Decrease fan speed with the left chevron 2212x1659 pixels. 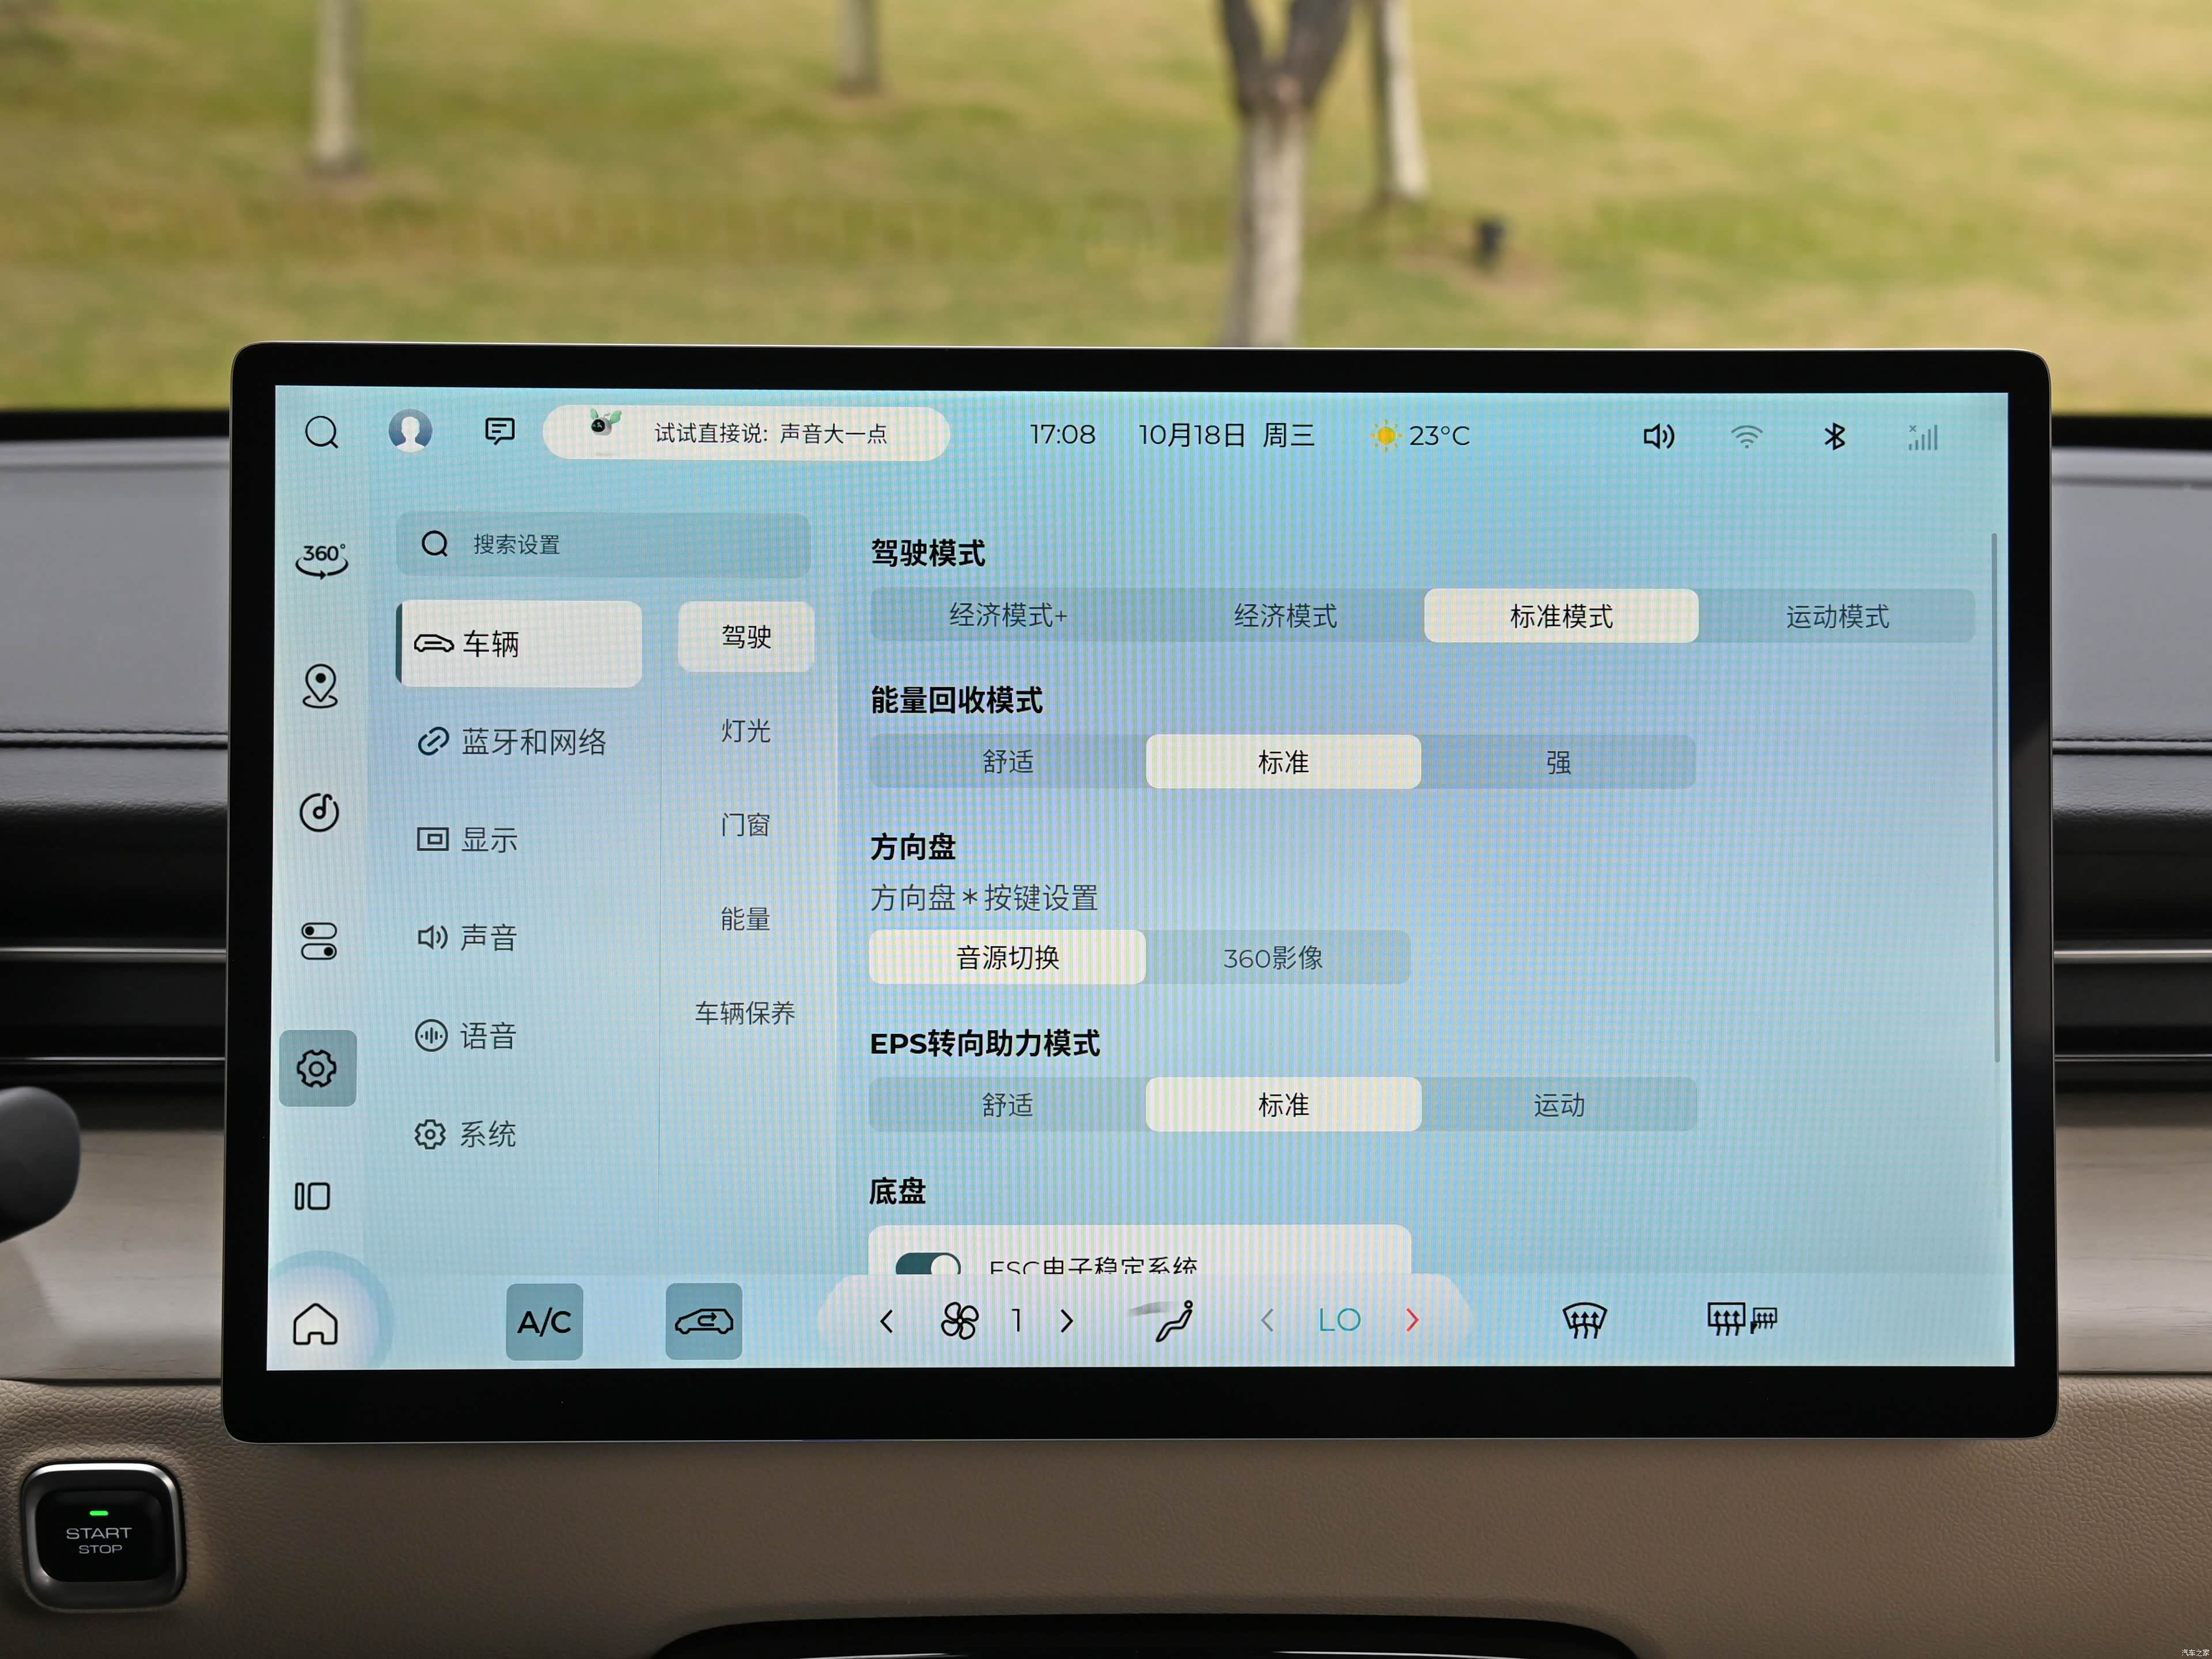886,1321
